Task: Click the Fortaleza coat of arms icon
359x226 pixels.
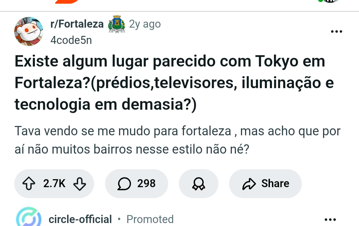Action: (x=116, y=24)
